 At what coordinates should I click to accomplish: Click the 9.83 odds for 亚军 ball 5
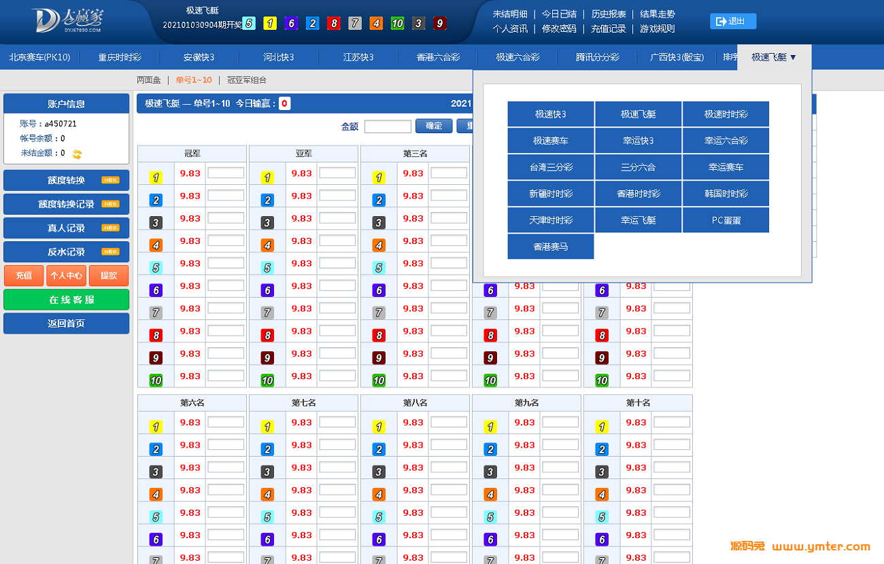tap(301, 264)
